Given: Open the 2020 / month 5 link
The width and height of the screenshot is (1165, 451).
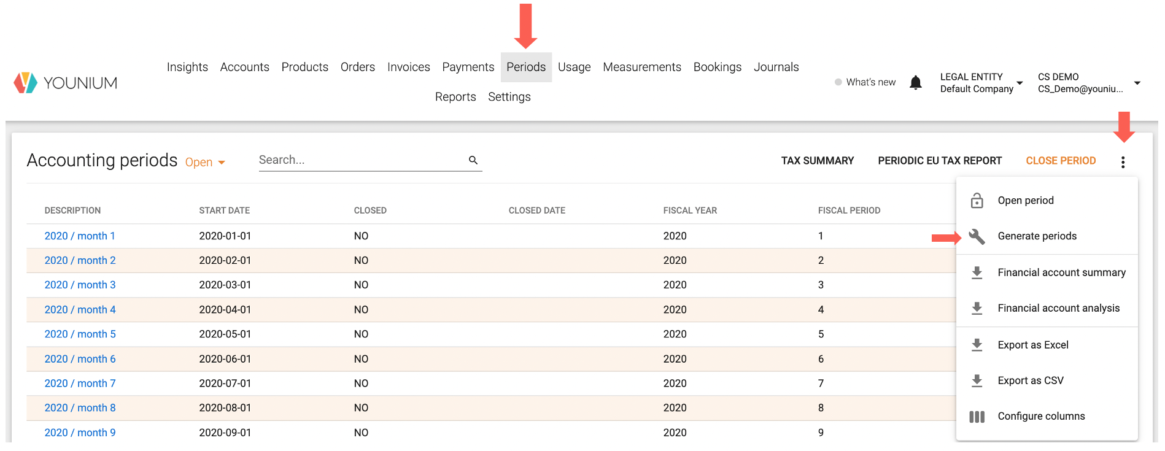Looking at the screenshot, I should tap(80, 334).
